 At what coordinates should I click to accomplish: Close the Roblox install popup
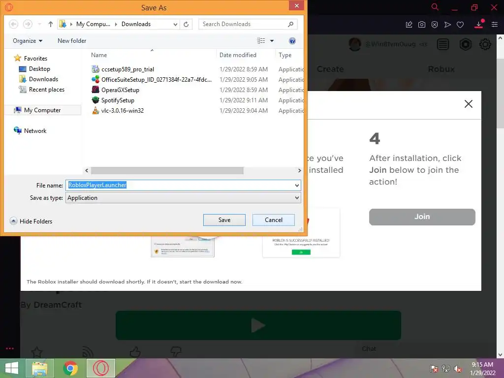(469, 104)
